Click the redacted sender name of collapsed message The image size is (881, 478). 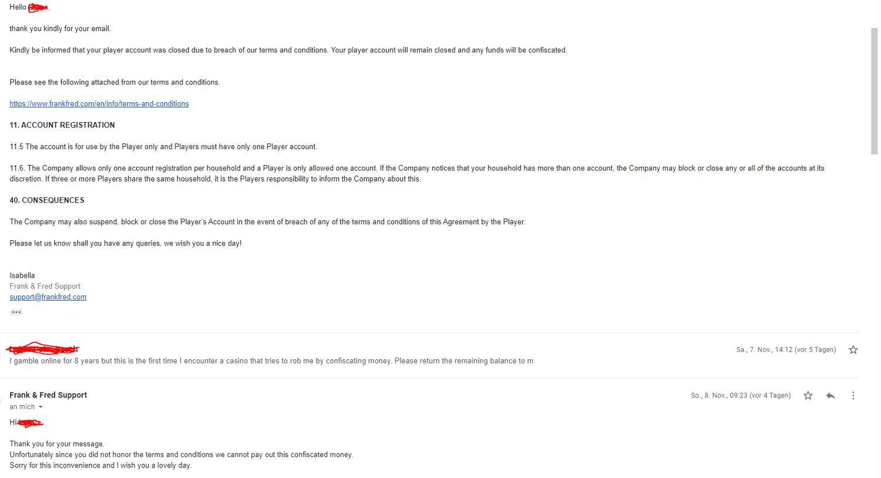click(x=43, y=349)
